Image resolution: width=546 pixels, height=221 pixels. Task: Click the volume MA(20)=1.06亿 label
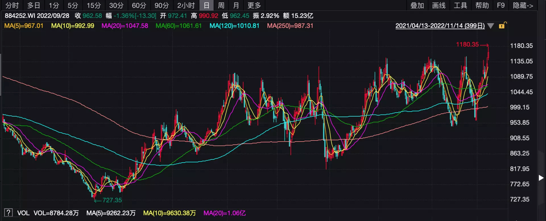(225, 213)
